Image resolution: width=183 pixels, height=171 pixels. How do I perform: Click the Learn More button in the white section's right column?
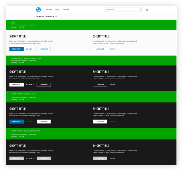(x=100, y=49)
